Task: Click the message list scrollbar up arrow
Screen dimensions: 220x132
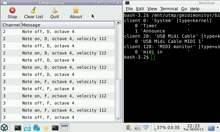Action: 119,23
